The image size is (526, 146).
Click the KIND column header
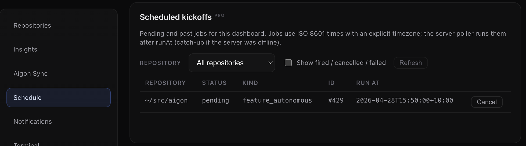(x=250, y=83)
